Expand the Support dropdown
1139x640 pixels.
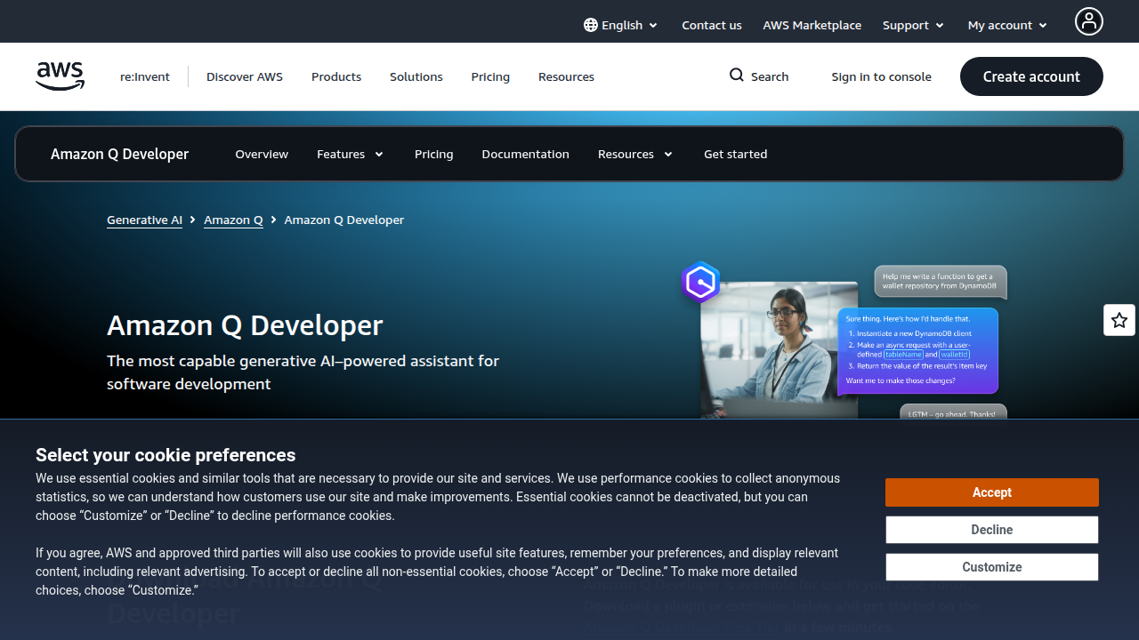[913, 25]
